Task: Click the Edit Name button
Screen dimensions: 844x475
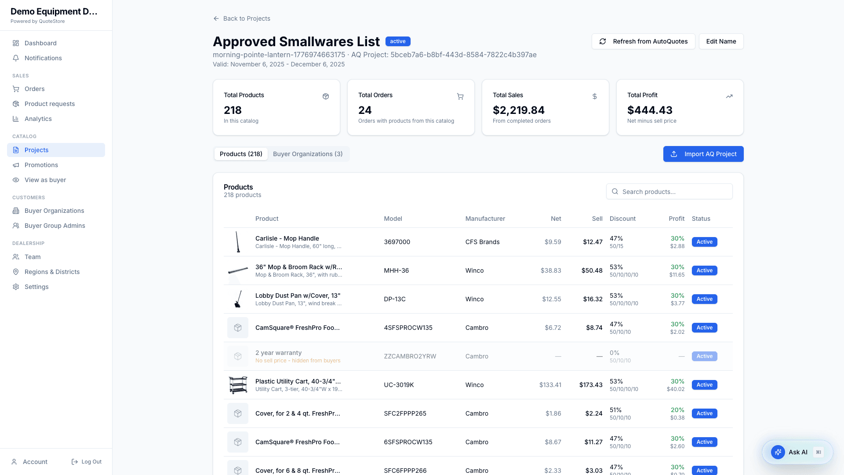Action: [721, 41]
